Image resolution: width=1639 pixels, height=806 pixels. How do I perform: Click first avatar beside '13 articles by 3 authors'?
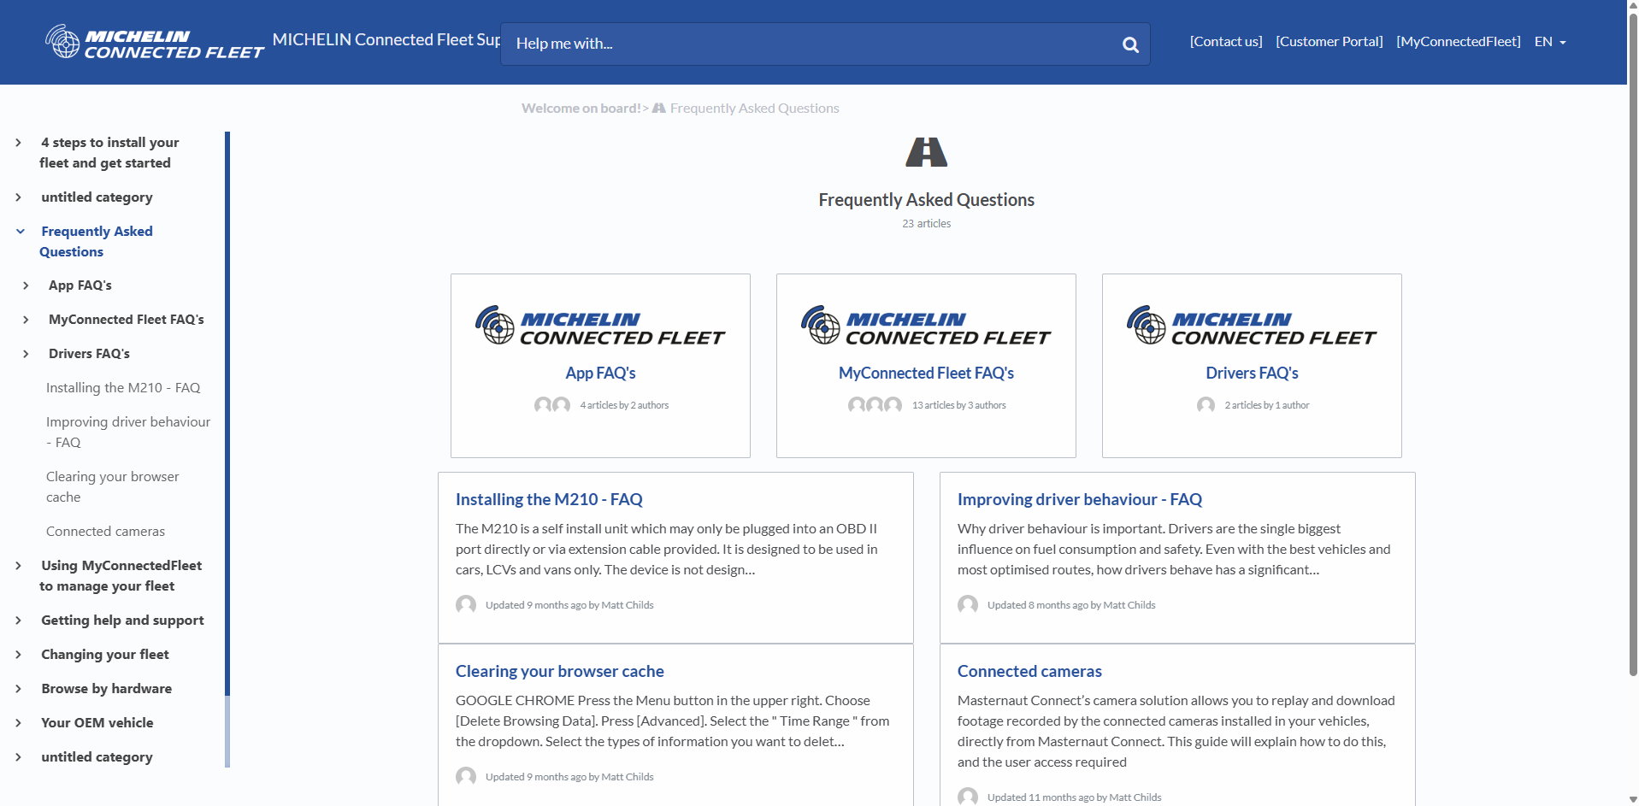tap(857, 405)
